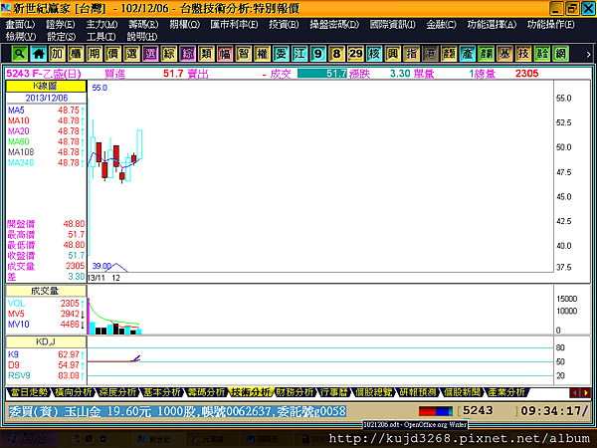The height and width of the screenshot is (448, 597).
Task: Switch to the 個股總覽 tab
Action: coord(373,392)
